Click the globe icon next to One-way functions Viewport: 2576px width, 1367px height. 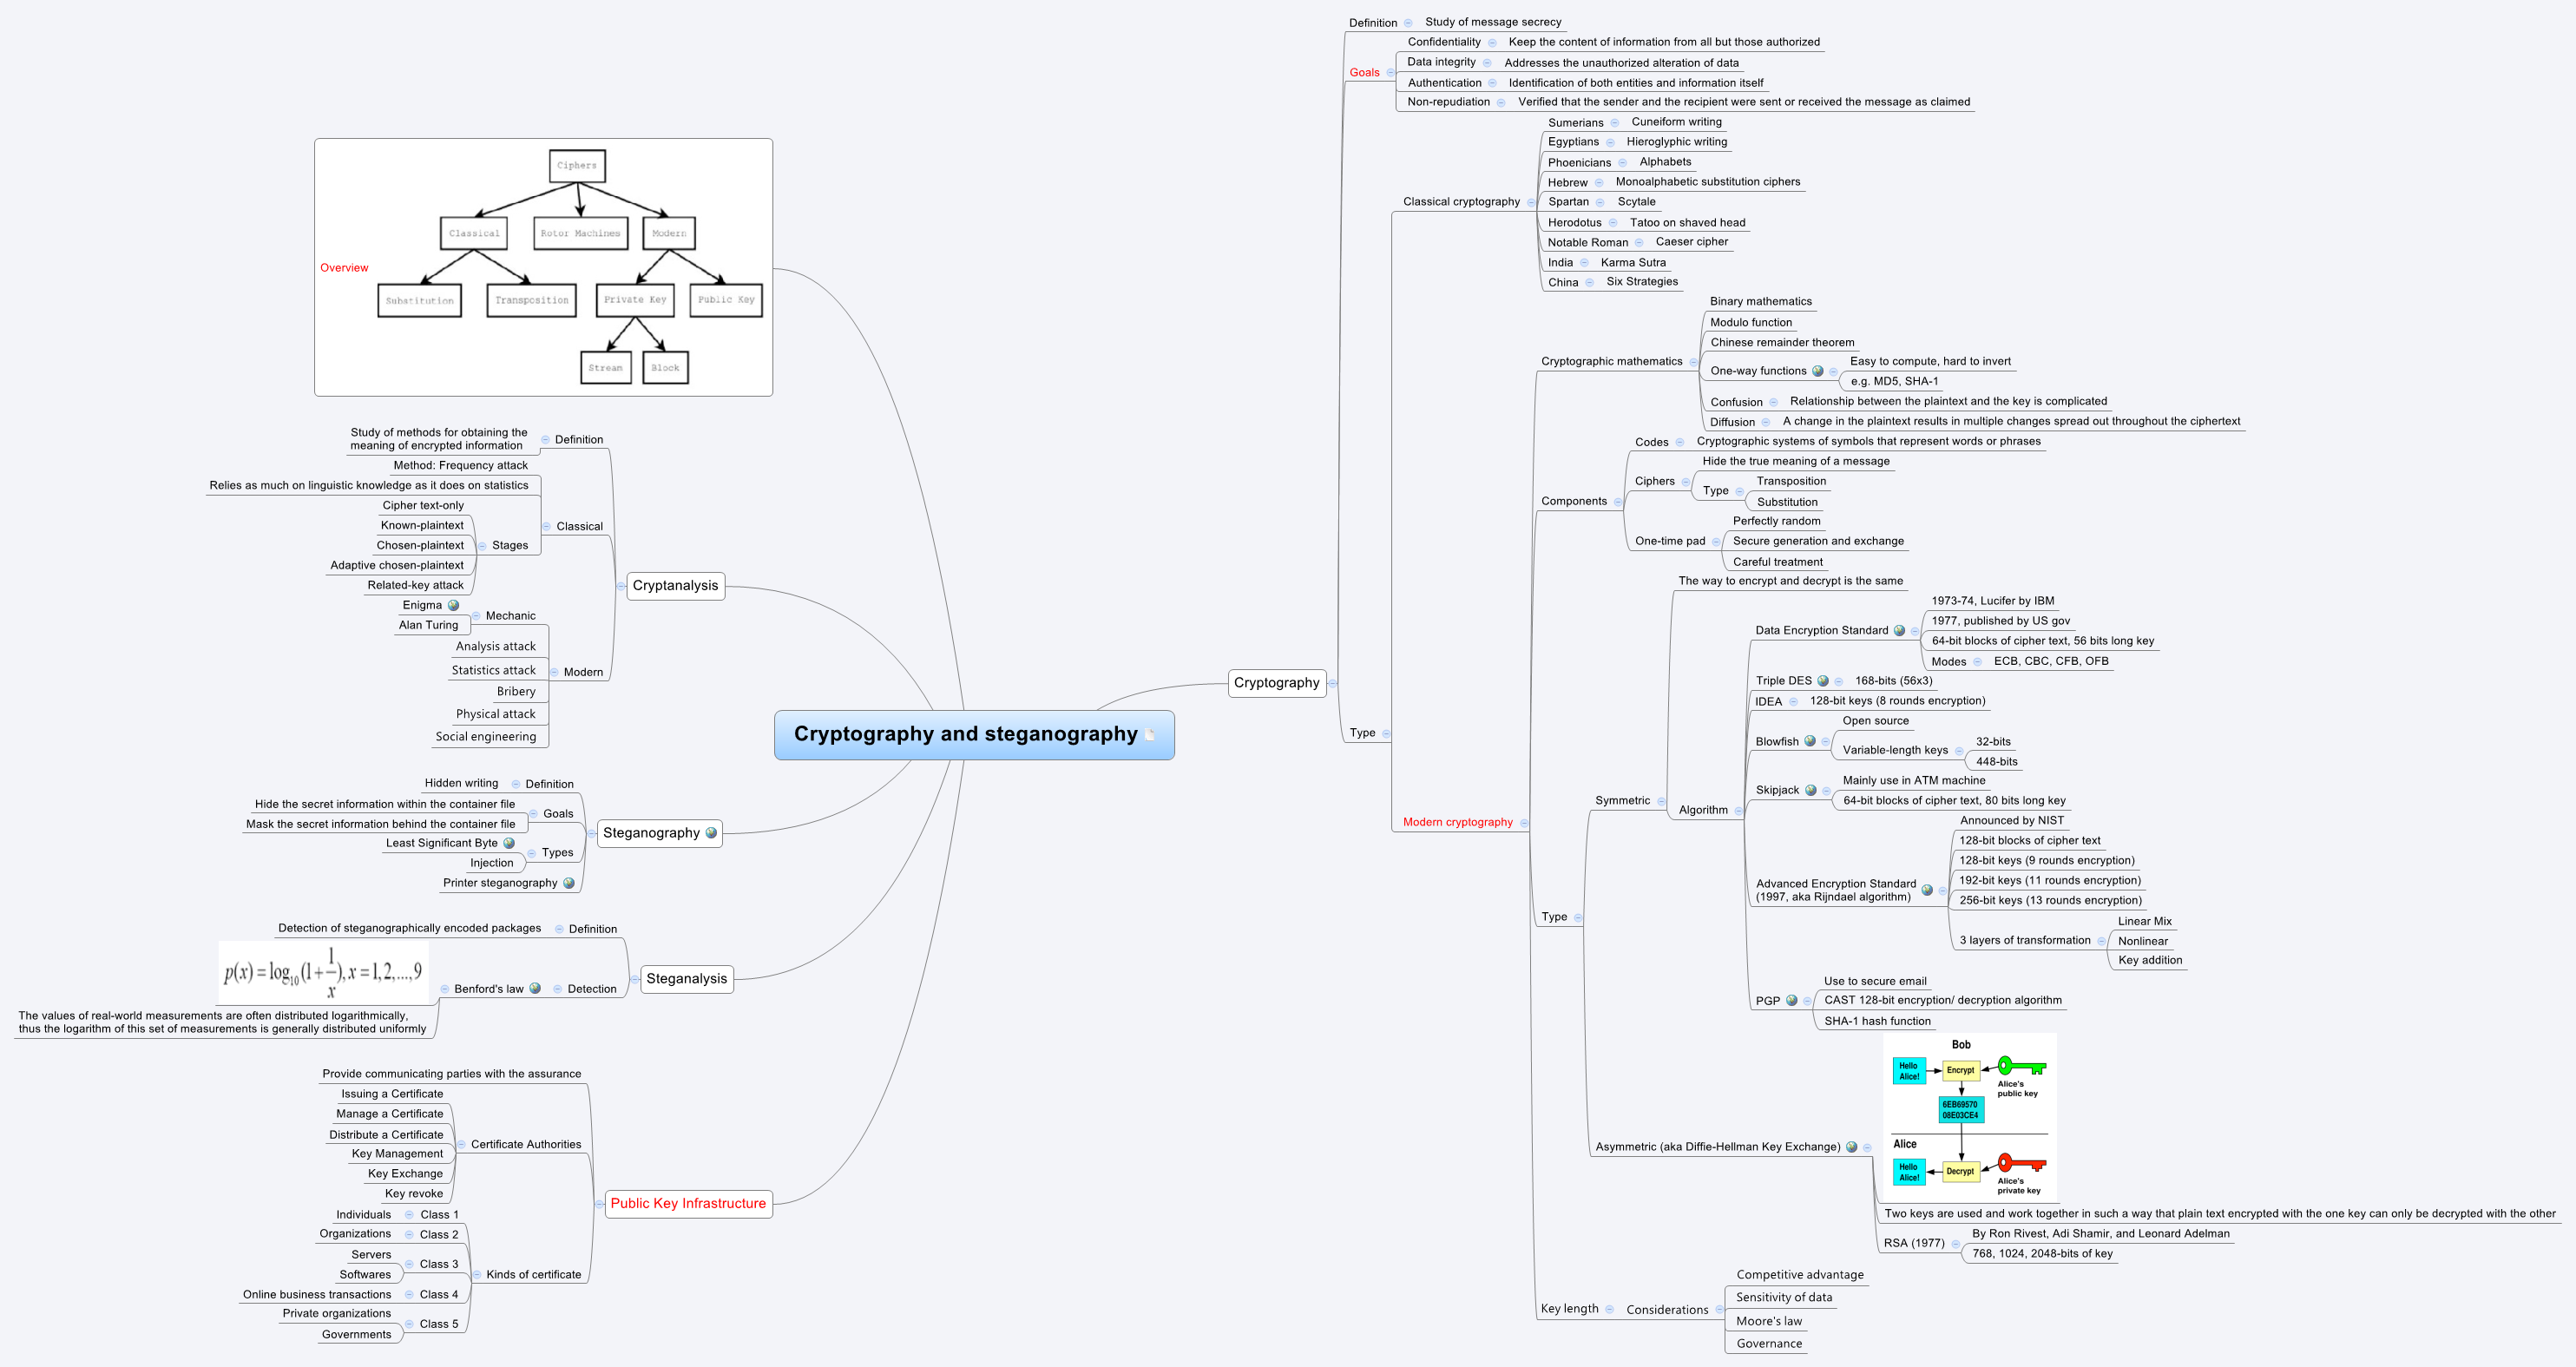(1818, 371)
